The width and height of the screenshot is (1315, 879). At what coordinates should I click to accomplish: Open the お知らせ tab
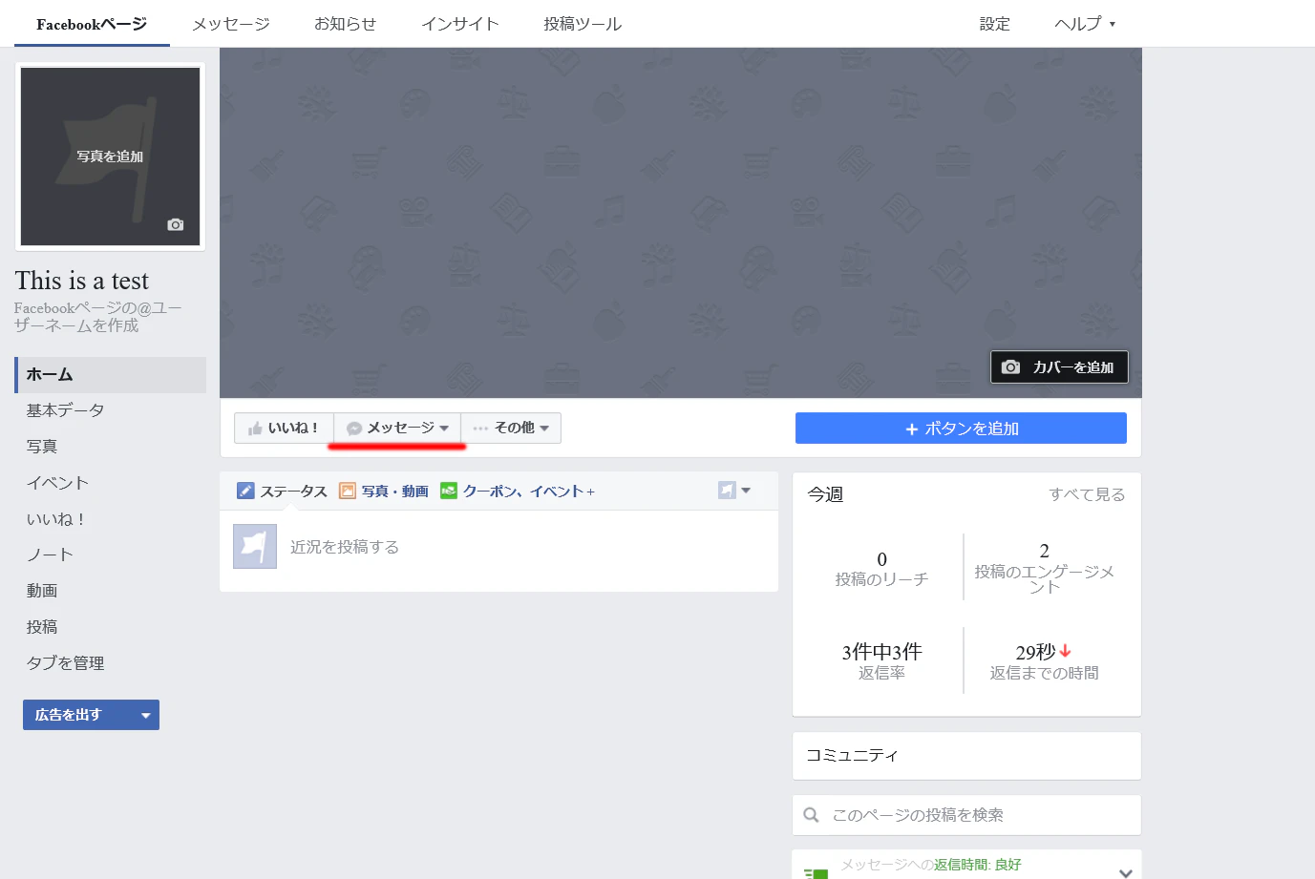pos(345,24)
